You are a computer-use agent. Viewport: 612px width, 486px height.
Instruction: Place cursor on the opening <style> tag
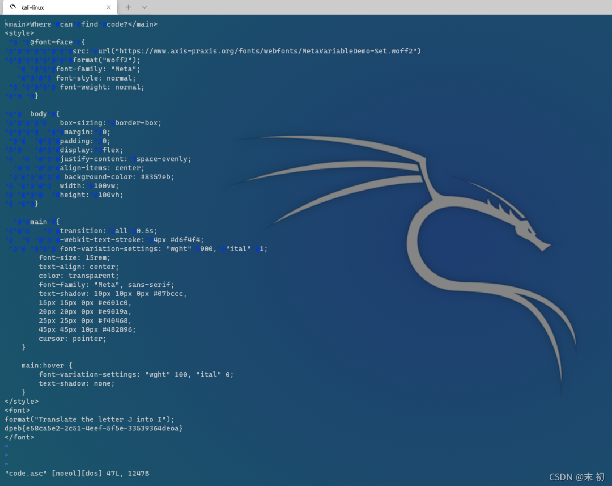tap(19, 33)
